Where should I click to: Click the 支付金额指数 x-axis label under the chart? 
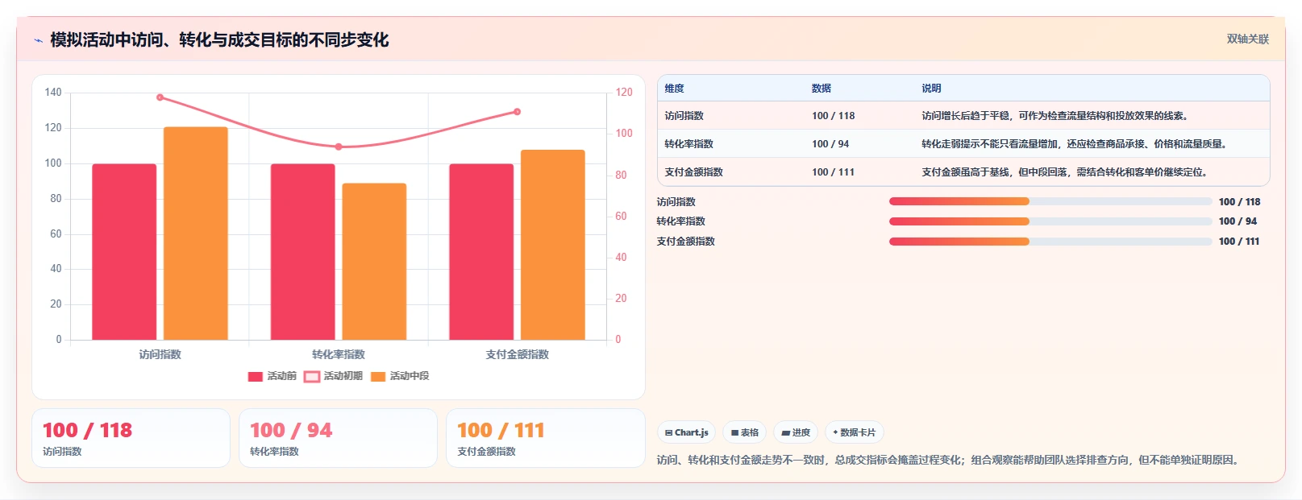pyautogui.click(x=518, y=354)
